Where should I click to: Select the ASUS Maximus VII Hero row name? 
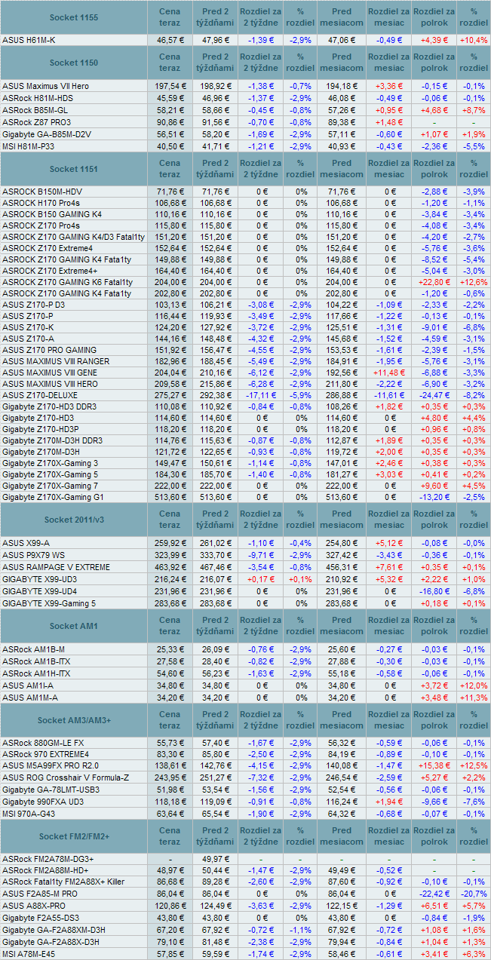coord(45,87)
